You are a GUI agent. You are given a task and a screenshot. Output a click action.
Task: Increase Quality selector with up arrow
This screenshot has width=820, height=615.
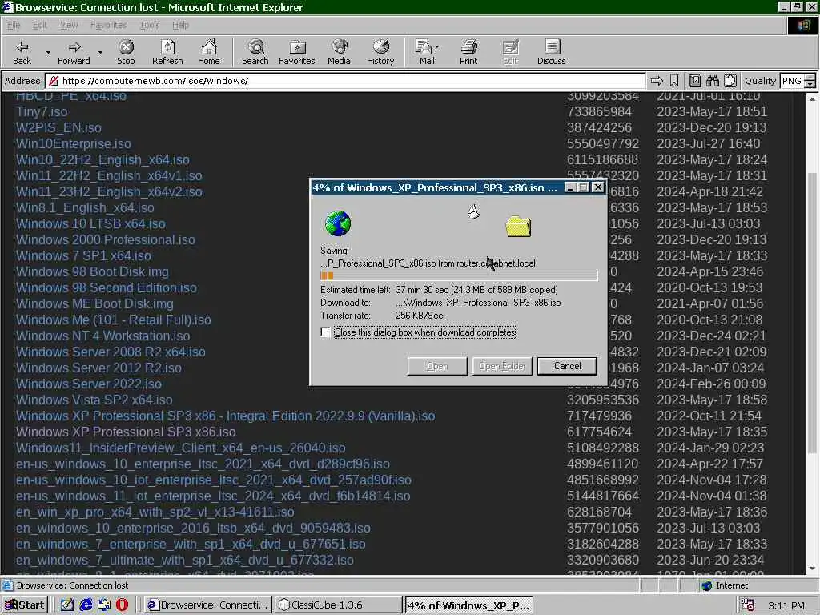click(x=810, y=78)
